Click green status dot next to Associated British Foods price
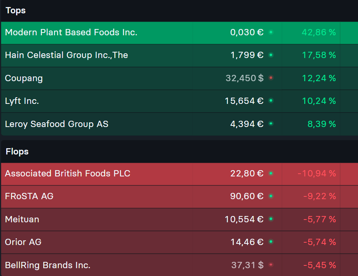358x276 pixels. click(271, 173)
